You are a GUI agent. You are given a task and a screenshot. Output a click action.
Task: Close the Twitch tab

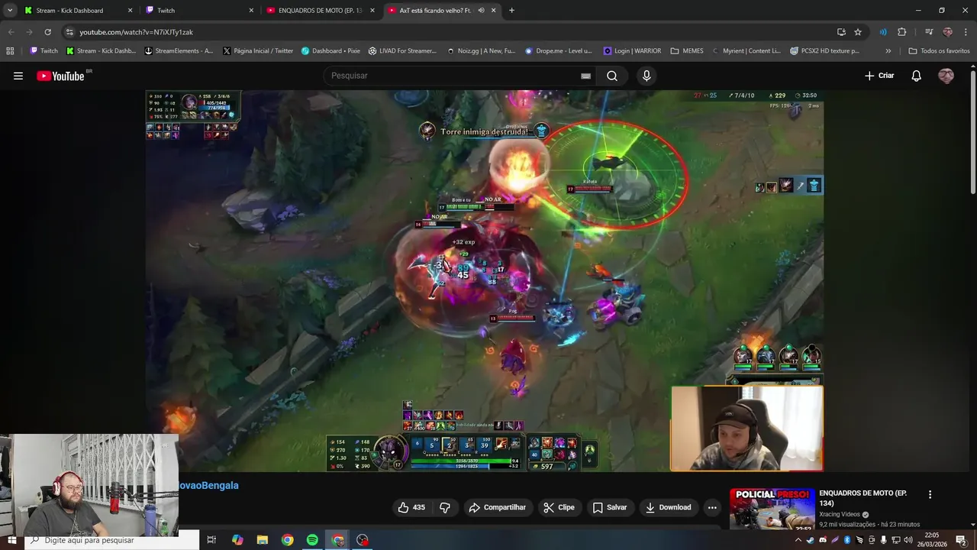[251, 11]
